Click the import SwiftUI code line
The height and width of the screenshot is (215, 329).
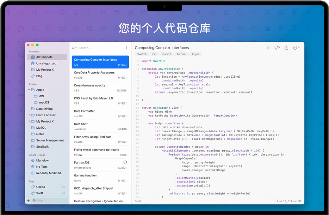pos(153,61)
